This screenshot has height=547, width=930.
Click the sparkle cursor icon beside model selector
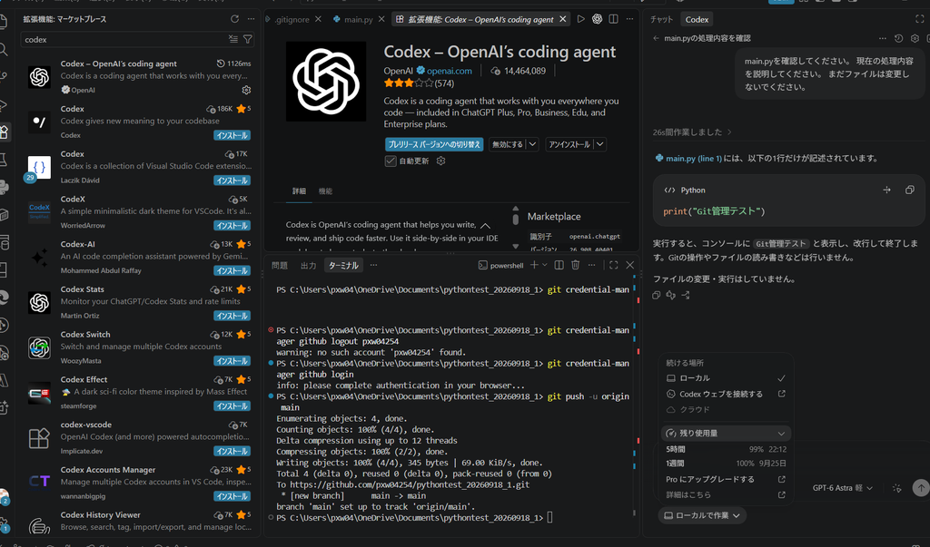tap(896, 488)
